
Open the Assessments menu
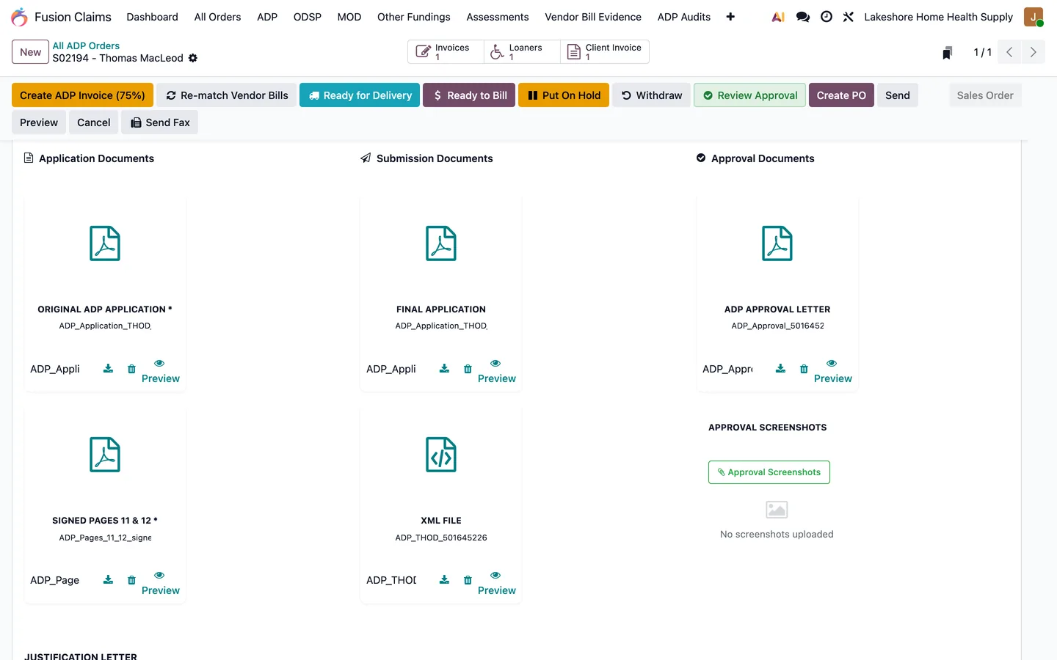click(498, 17)
